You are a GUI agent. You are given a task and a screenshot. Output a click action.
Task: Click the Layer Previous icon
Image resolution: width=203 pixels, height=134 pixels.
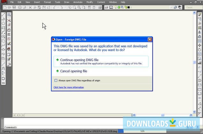point(180,7)
